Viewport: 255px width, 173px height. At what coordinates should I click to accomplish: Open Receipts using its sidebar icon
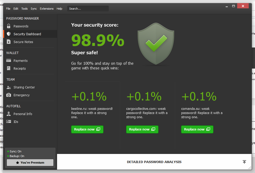click(9, 68)
